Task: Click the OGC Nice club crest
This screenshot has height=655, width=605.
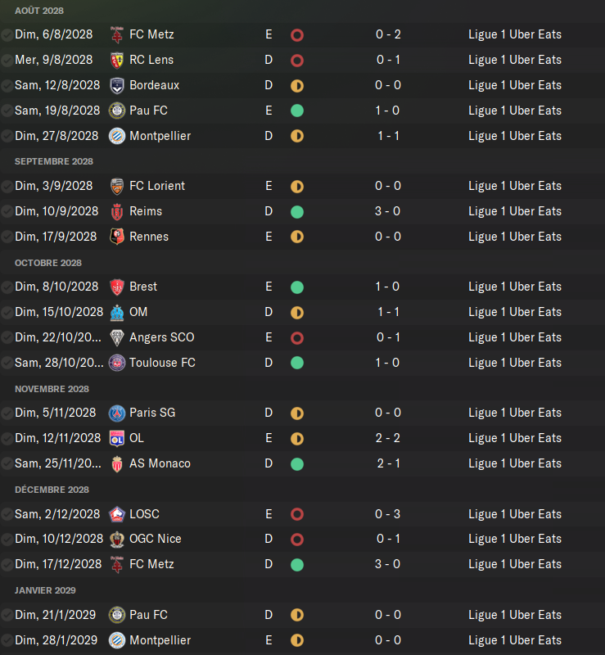Action: [x=117, y=540]
